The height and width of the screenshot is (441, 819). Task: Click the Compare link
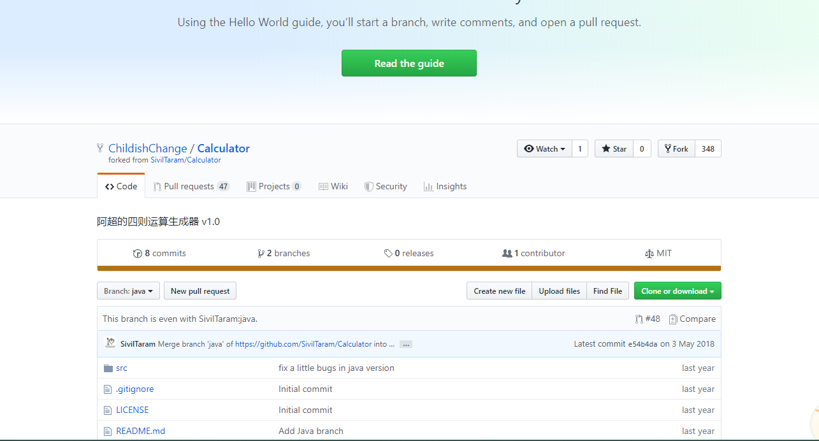point(692,319)
